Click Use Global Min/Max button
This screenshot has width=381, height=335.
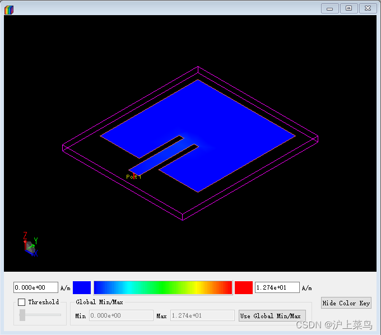272,316
